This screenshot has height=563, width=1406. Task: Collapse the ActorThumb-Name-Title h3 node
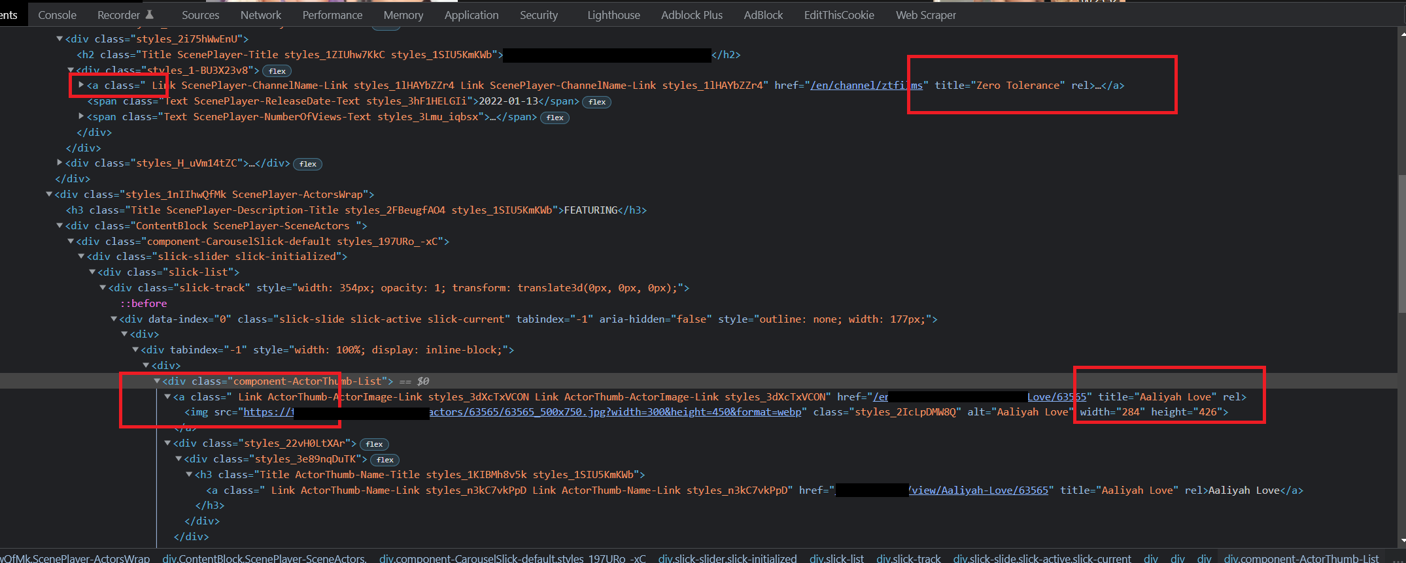[189, 474]
